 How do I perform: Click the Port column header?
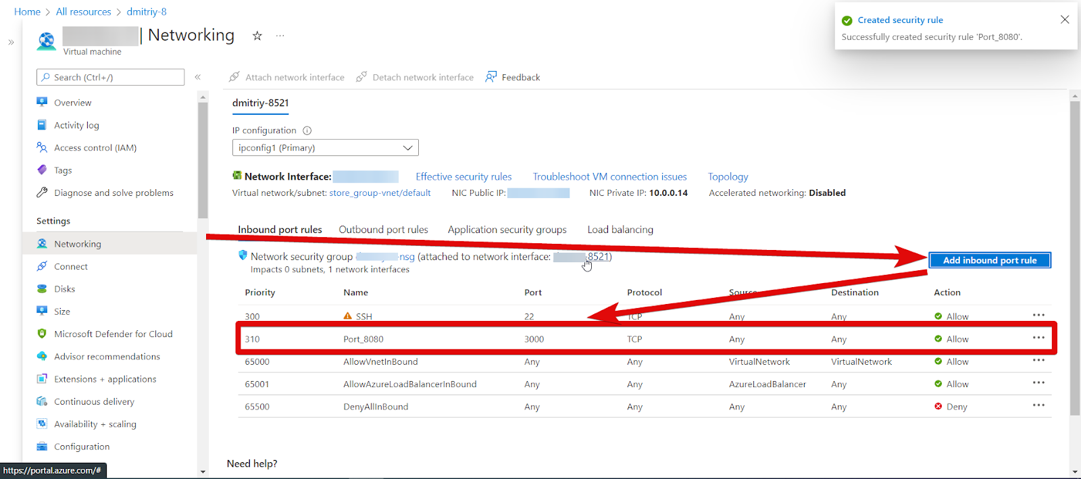(x=533, y=293)
